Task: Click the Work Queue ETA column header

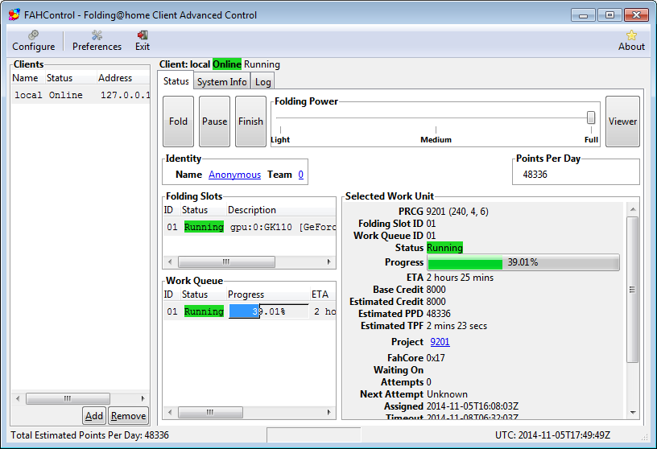Action: point(323,295)
